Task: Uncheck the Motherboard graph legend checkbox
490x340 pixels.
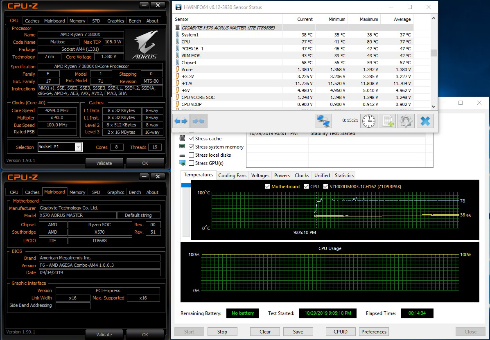Action: point(268,187)
